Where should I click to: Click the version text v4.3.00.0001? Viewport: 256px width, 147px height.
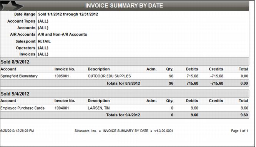(164, 131)
